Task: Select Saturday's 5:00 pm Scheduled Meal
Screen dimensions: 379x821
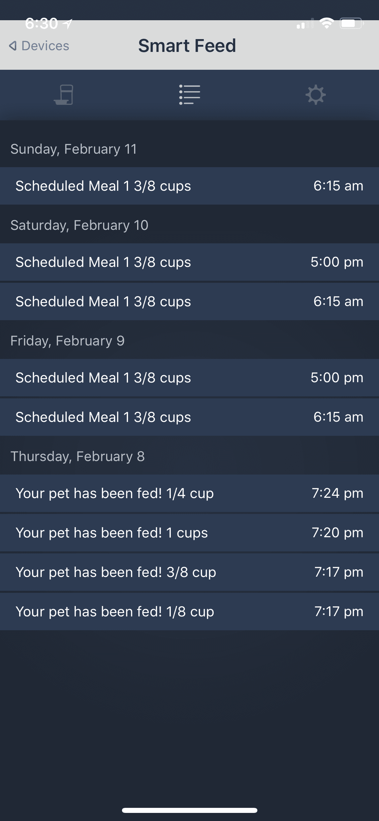Action: coord(189,262)
